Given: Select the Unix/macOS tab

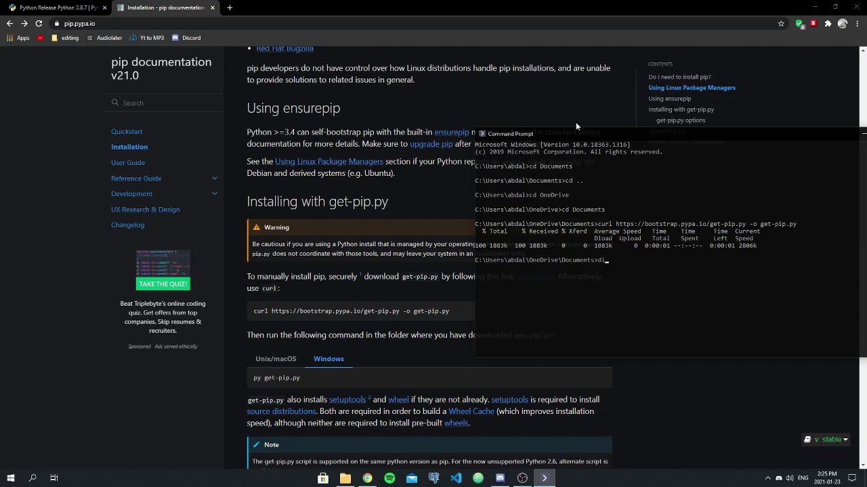Looking at the screenshot, I should click(276, 359).
